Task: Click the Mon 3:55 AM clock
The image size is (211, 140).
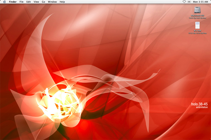Action: (x=200, y=2)
